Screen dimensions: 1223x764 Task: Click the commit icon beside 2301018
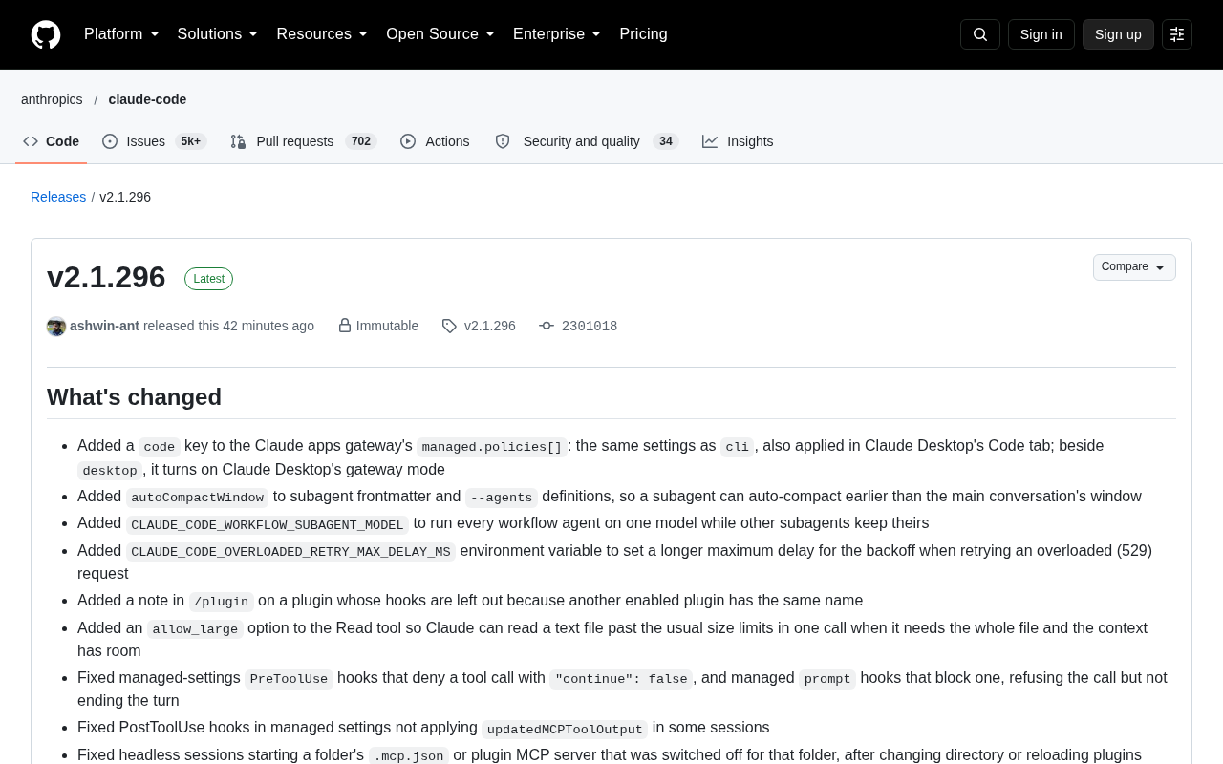point(547,326)
